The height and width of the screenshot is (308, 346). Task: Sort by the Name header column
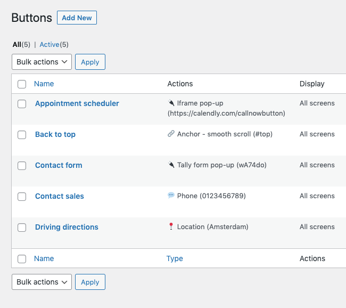[x=44, y=84]
